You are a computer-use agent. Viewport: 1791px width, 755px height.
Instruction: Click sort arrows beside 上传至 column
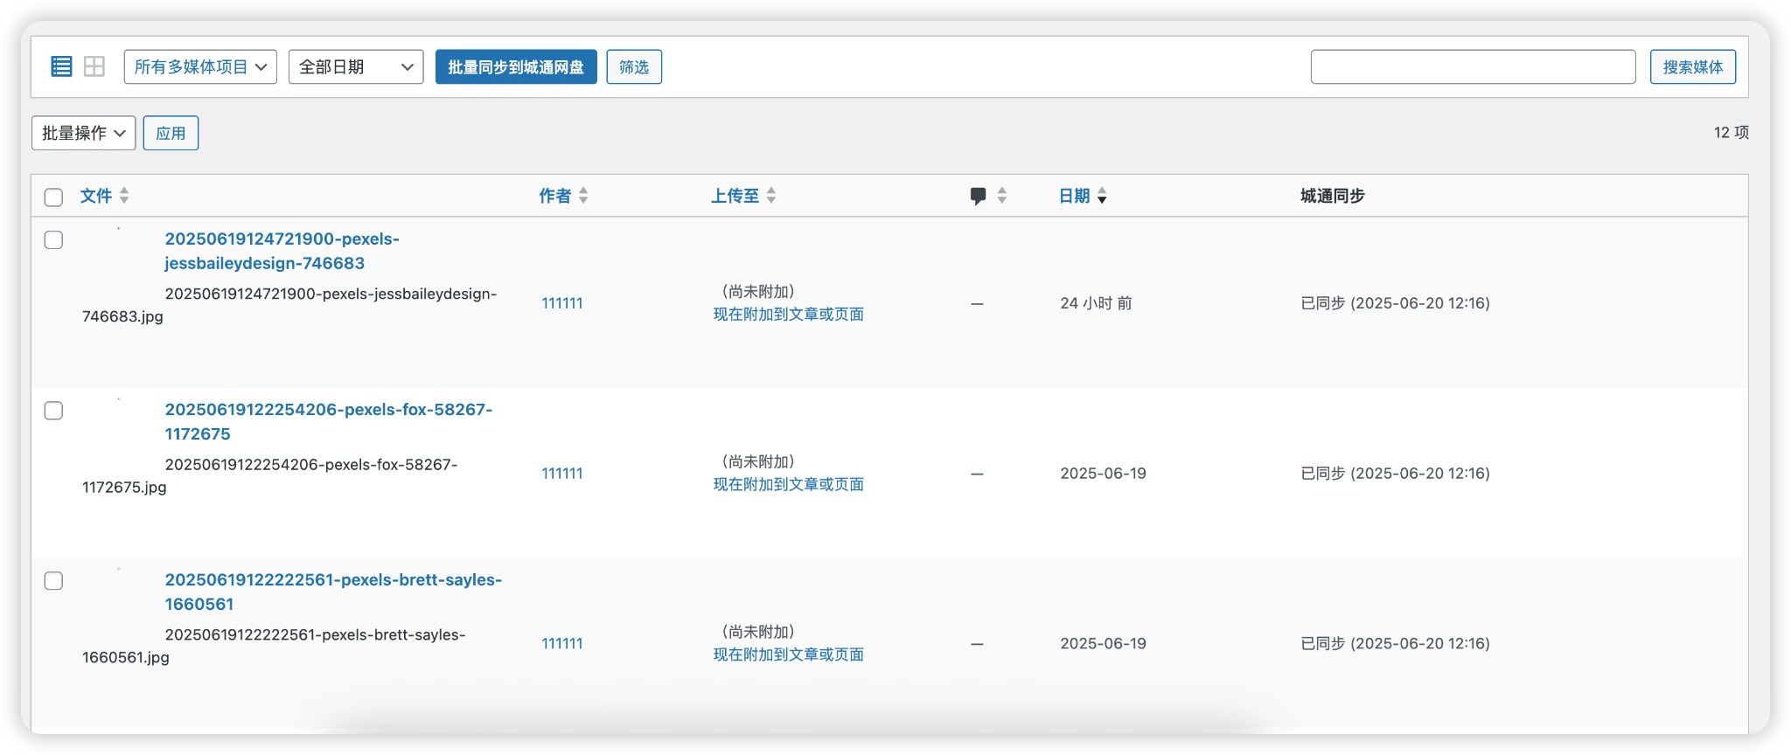pyautogui.click(x=771, y=196)
